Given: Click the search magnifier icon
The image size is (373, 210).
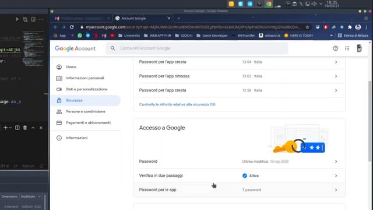Looking at the screenshot, I should point(112,48).
